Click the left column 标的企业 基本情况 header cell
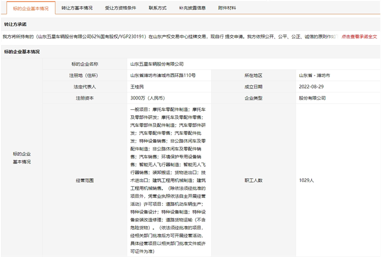The height and width of the screenshot is (257, 381). point(22,158)
